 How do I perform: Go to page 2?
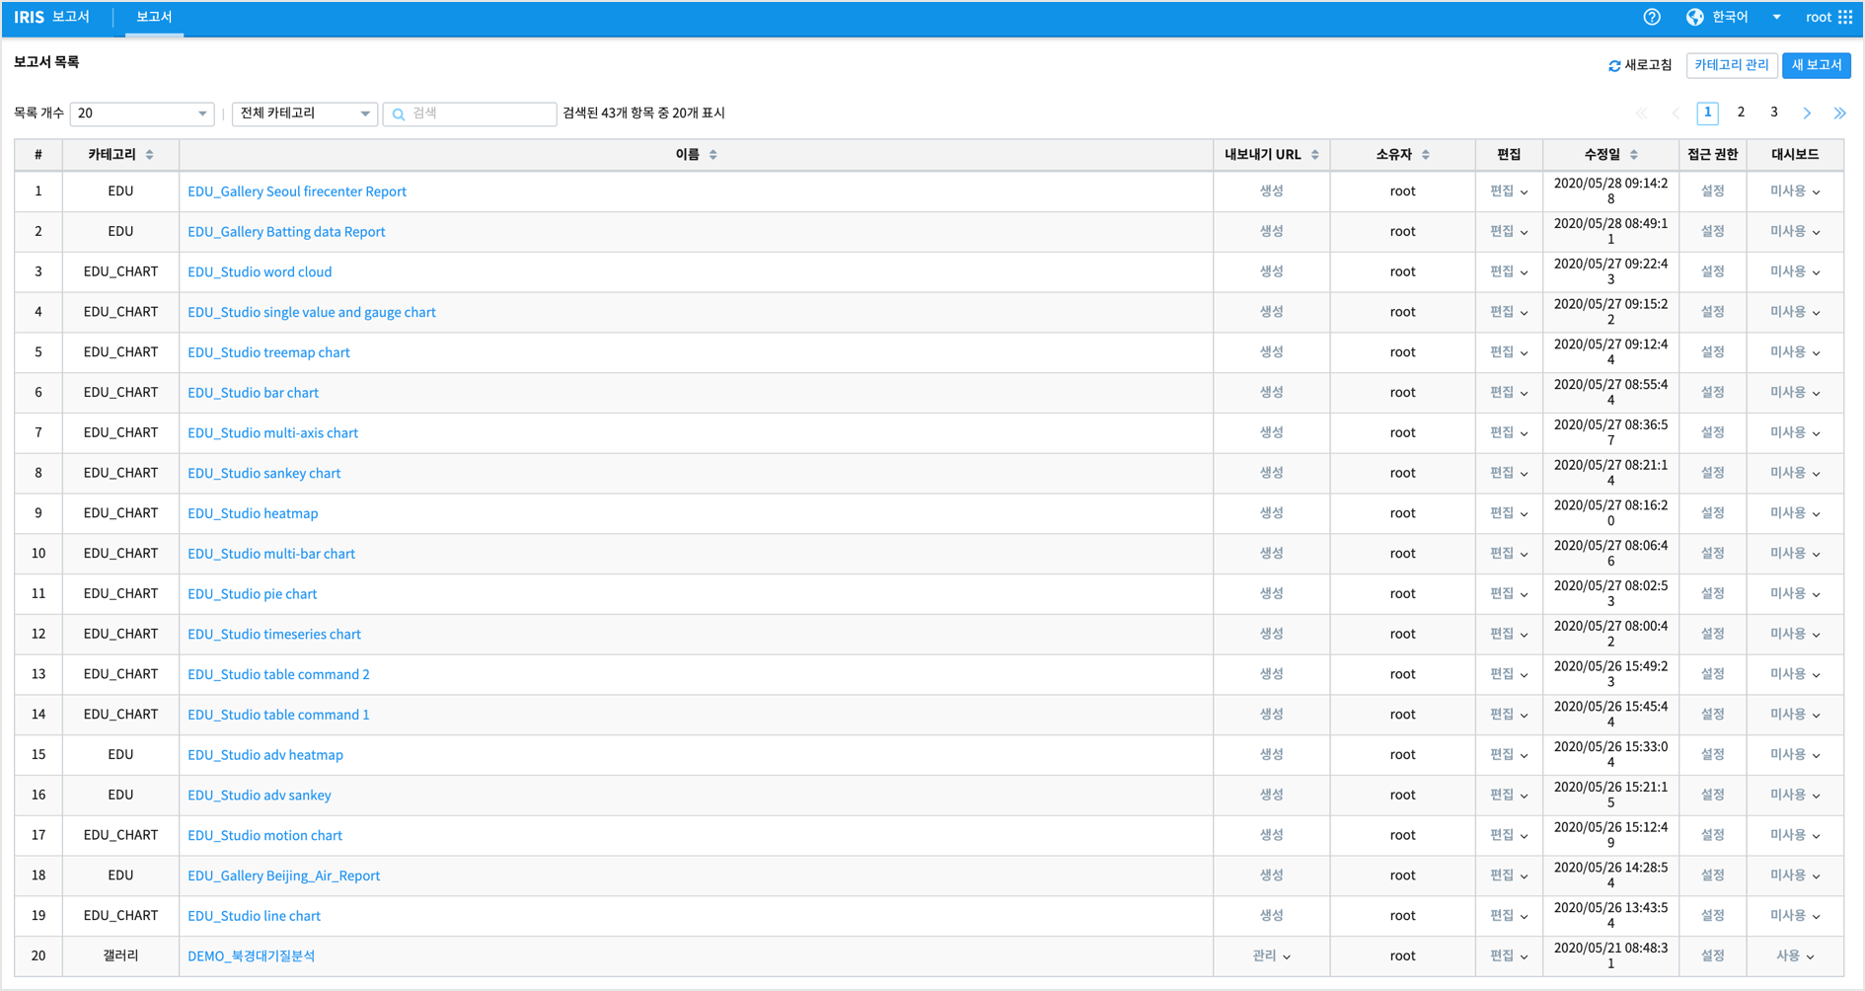(1741, 113)
